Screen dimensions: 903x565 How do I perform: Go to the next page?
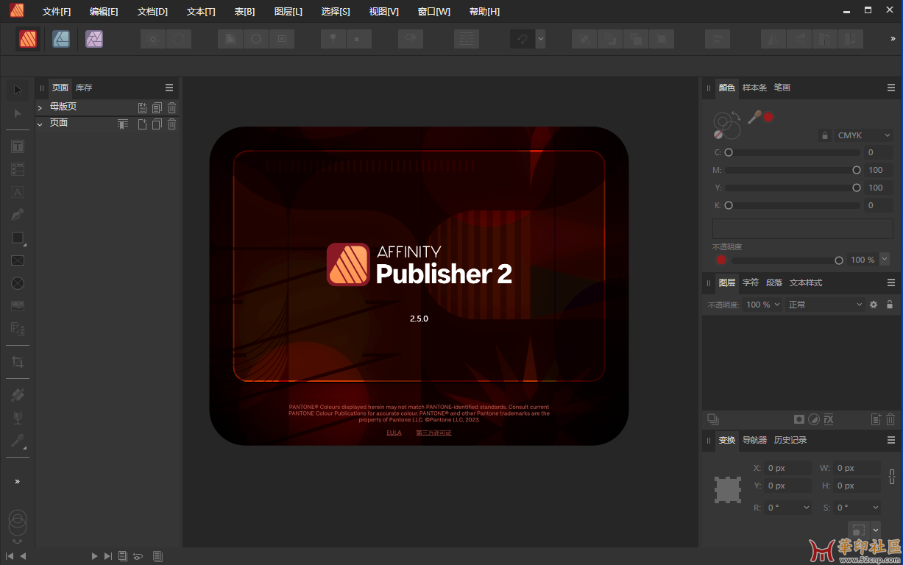coord(94,556)
